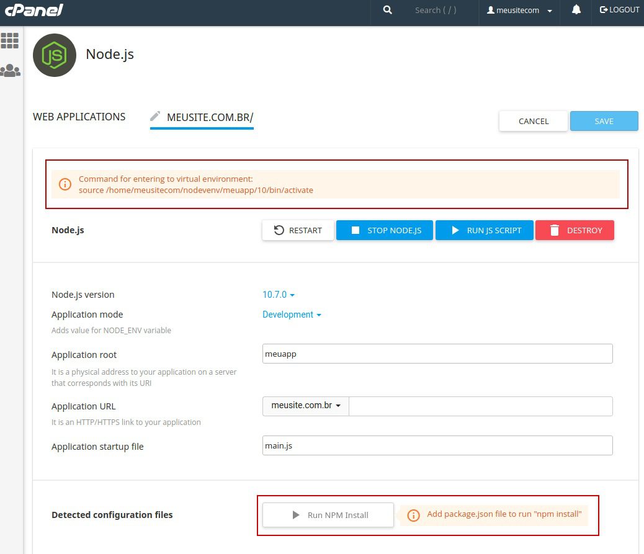Open the meusite.com.br domain dropdown
644x554 pixels.
click(306, 406)
